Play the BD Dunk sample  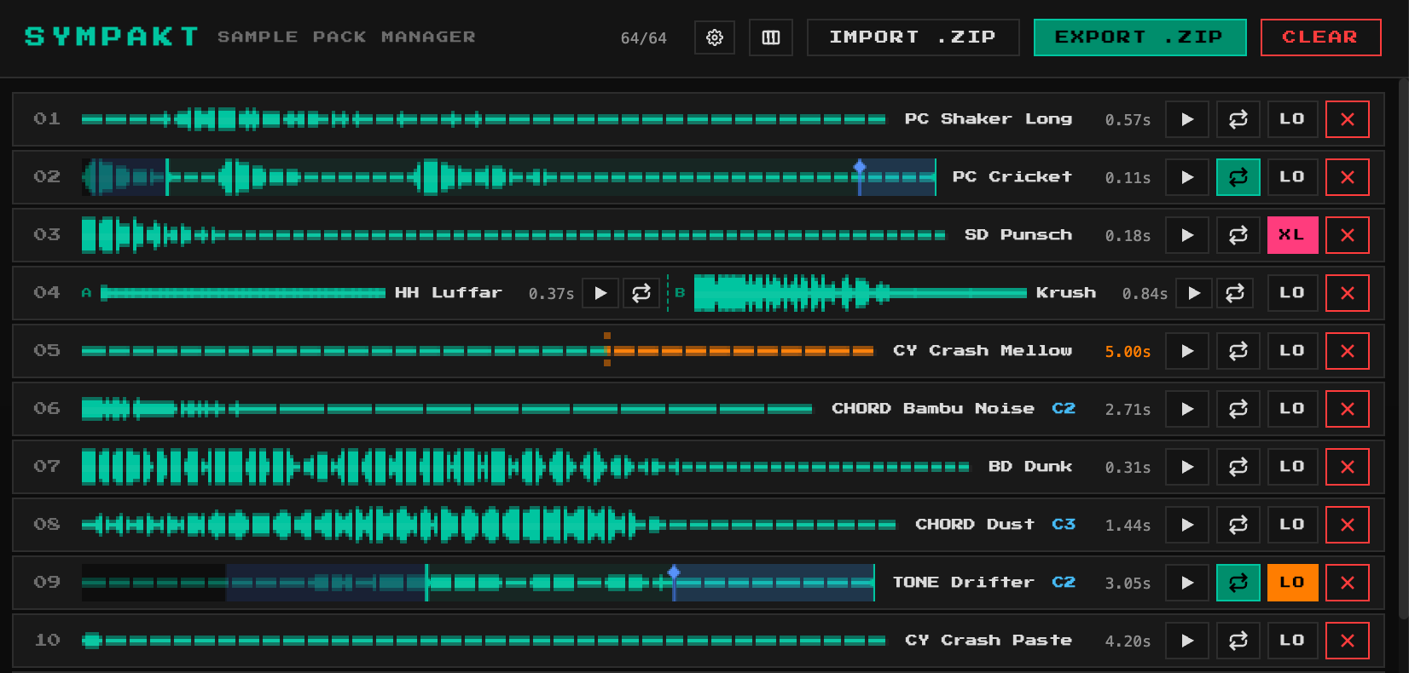(x=1187, y=467)
